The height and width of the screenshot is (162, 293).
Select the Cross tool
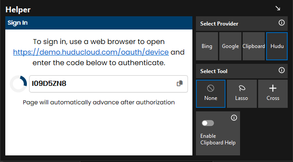[273, 94]
